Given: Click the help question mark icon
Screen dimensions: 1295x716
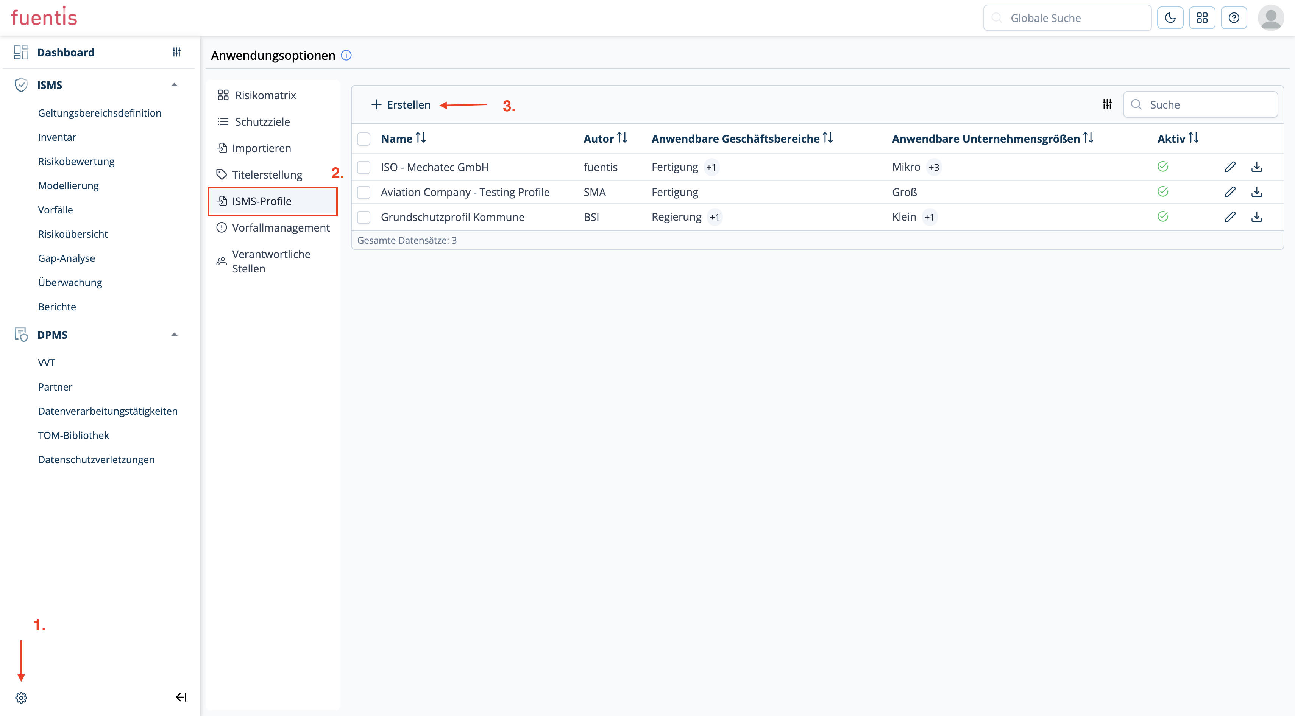Looking at the screenshot, I should click(1234, 18).
